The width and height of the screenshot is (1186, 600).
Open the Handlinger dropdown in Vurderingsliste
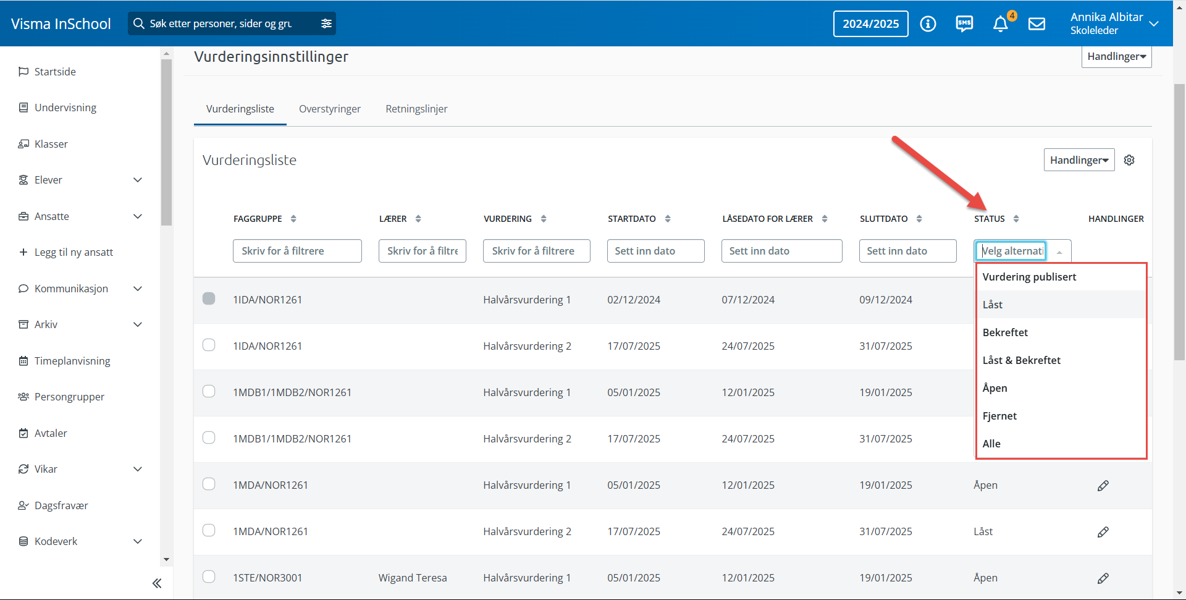(x=1079, y=160)
